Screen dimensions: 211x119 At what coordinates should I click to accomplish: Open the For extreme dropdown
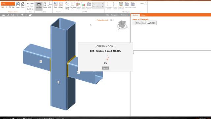point(98,7)
